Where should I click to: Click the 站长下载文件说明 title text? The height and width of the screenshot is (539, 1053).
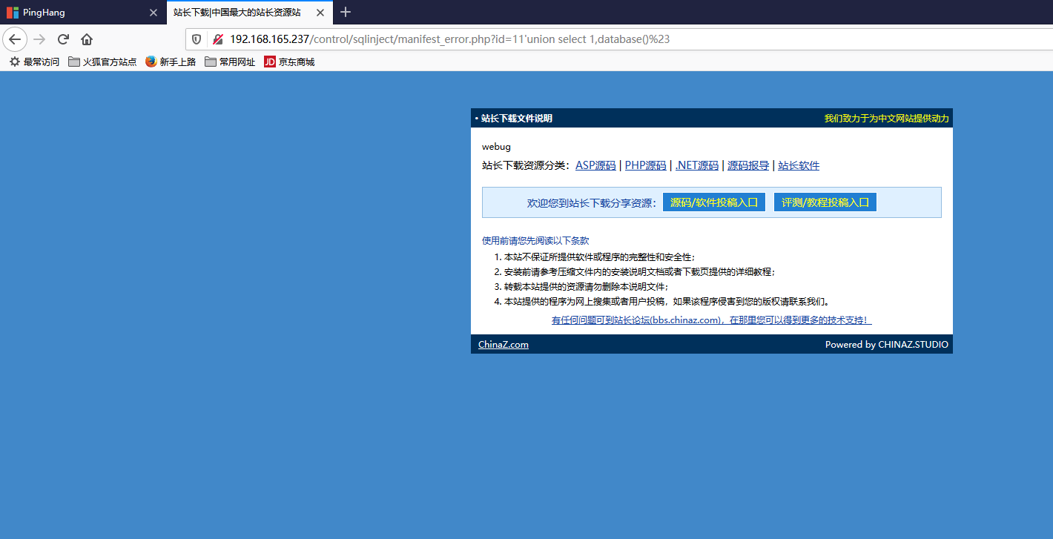(517, 119)
